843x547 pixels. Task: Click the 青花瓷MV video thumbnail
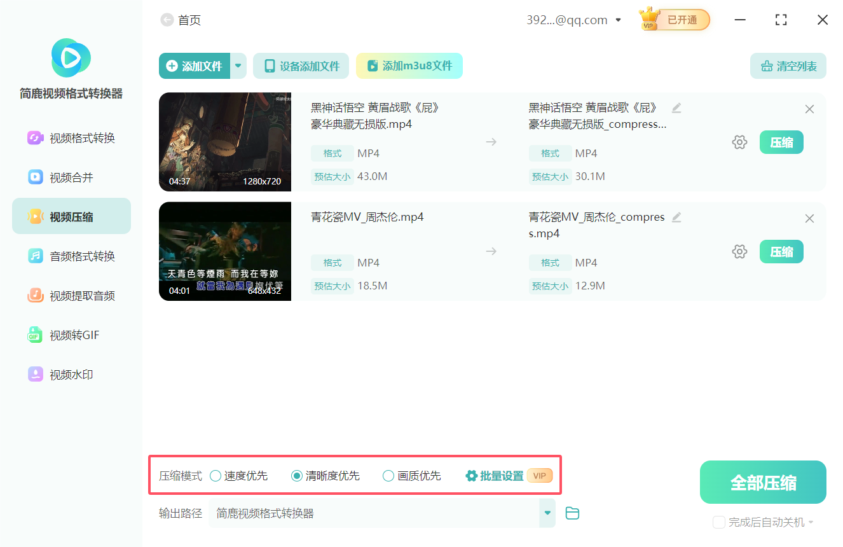224,251
